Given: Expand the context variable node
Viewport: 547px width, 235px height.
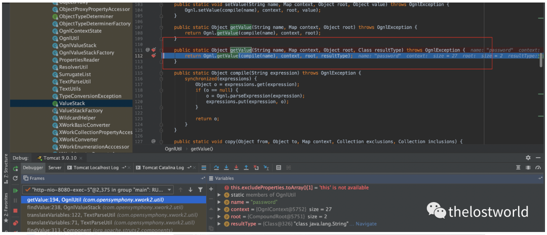Looking at the screenshot, I should pos(219,209).
